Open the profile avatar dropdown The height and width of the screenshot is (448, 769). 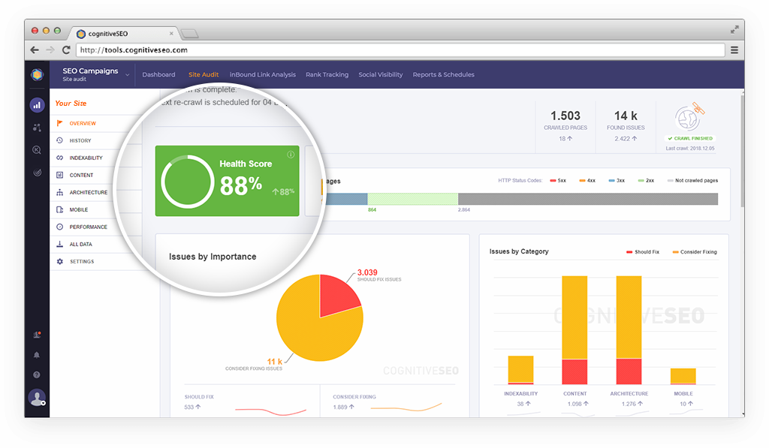click(x=37, y=398)
